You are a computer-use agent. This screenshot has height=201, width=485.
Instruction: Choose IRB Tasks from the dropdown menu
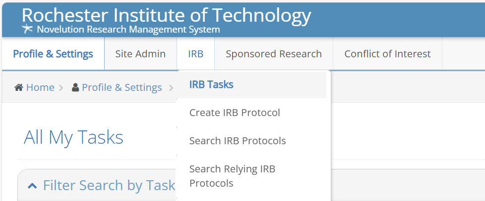(x=211, y=84)
